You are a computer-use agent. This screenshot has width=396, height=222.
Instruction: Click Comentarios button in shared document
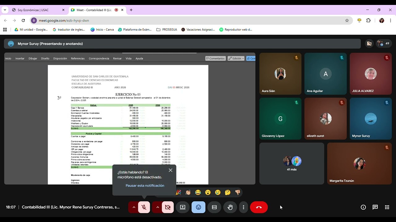click(x=215, y=59)
